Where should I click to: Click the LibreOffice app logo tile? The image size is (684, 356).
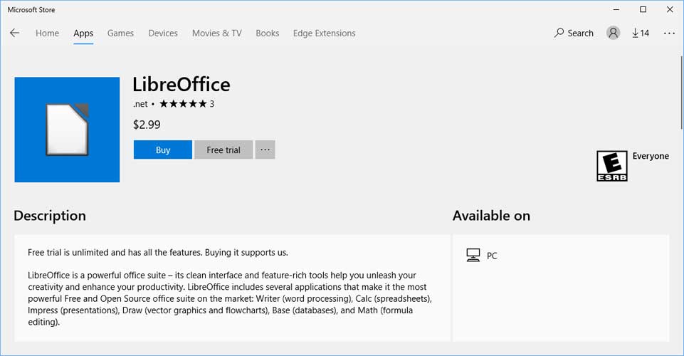click(x=67, y=130)
